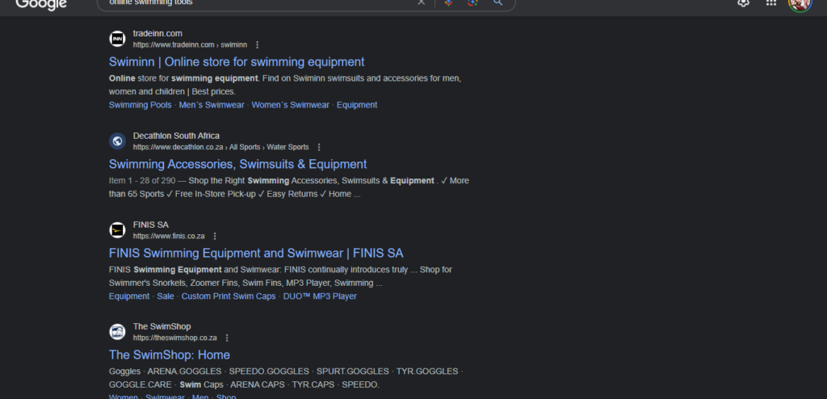
Task: Open more options for FINIS SA result
Action: (x=214, y=237)
